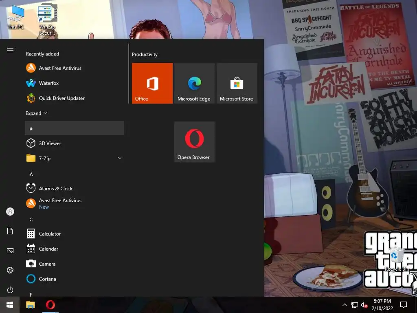417x313 pixels.
Task: Open the Avast entry marked New
Action: 75,204
